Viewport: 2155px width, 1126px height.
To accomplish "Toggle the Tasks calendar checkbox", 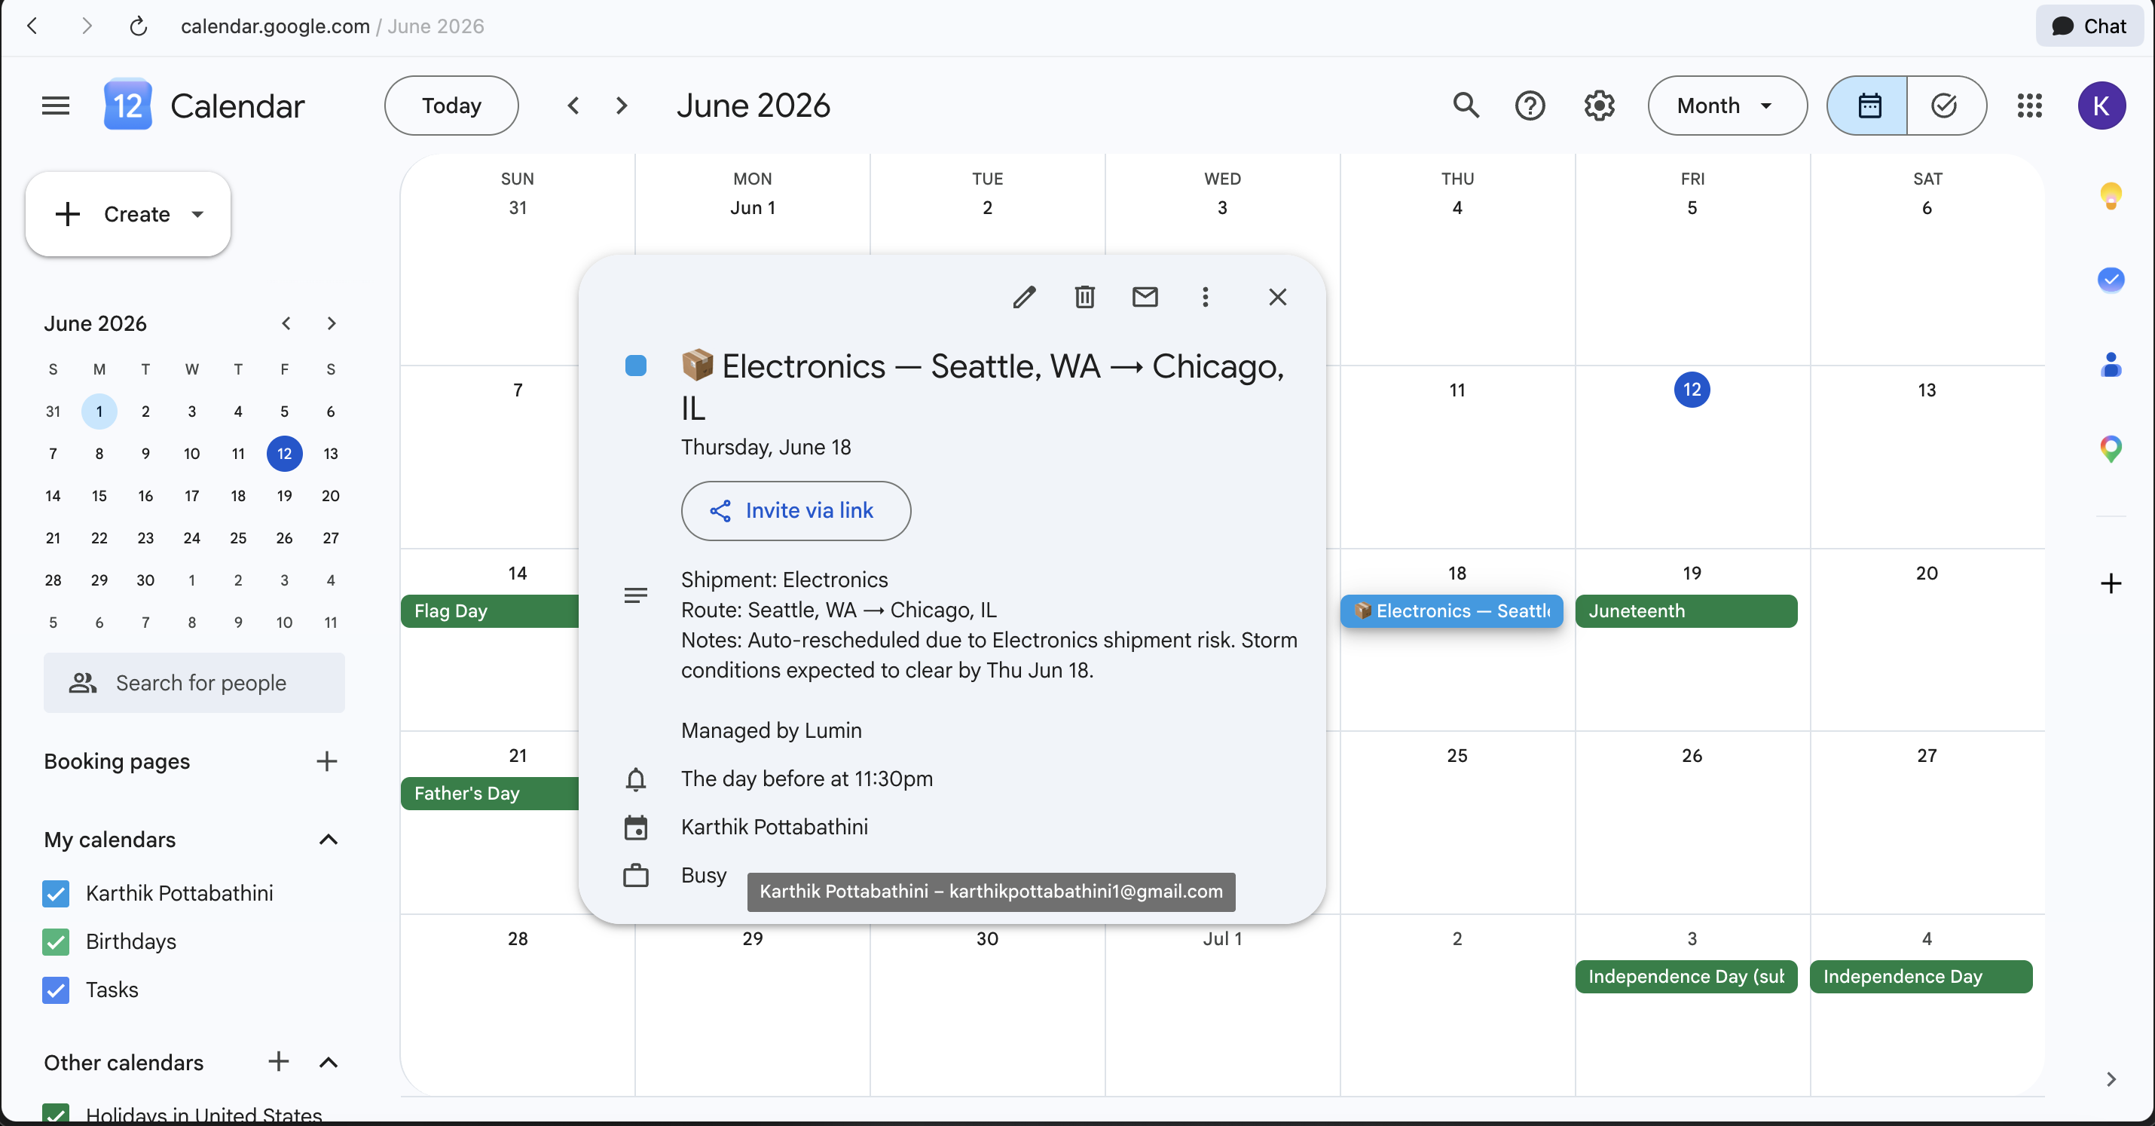I will [55, 990].
